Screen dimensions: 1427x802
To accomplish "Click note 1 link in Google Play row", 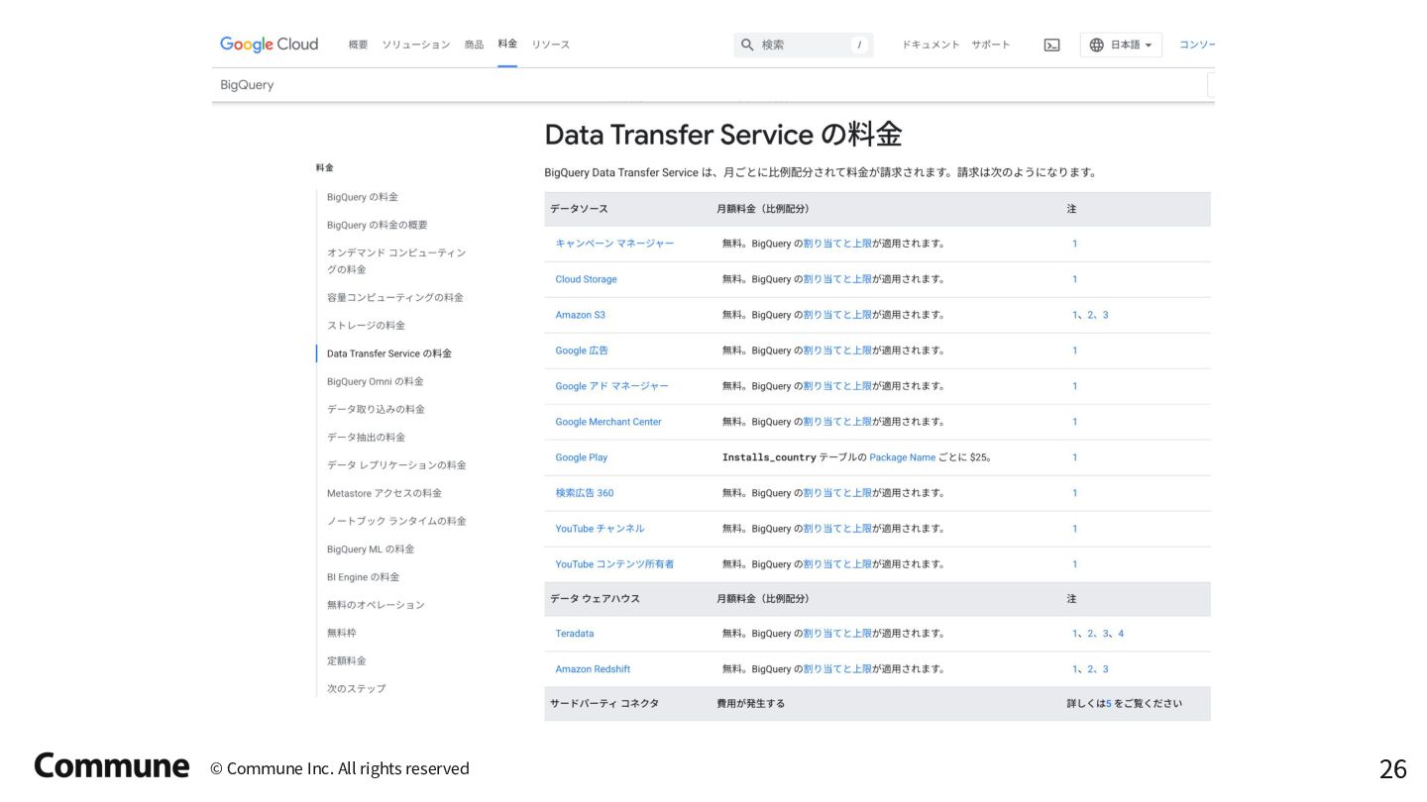I will click(1074, 457).
